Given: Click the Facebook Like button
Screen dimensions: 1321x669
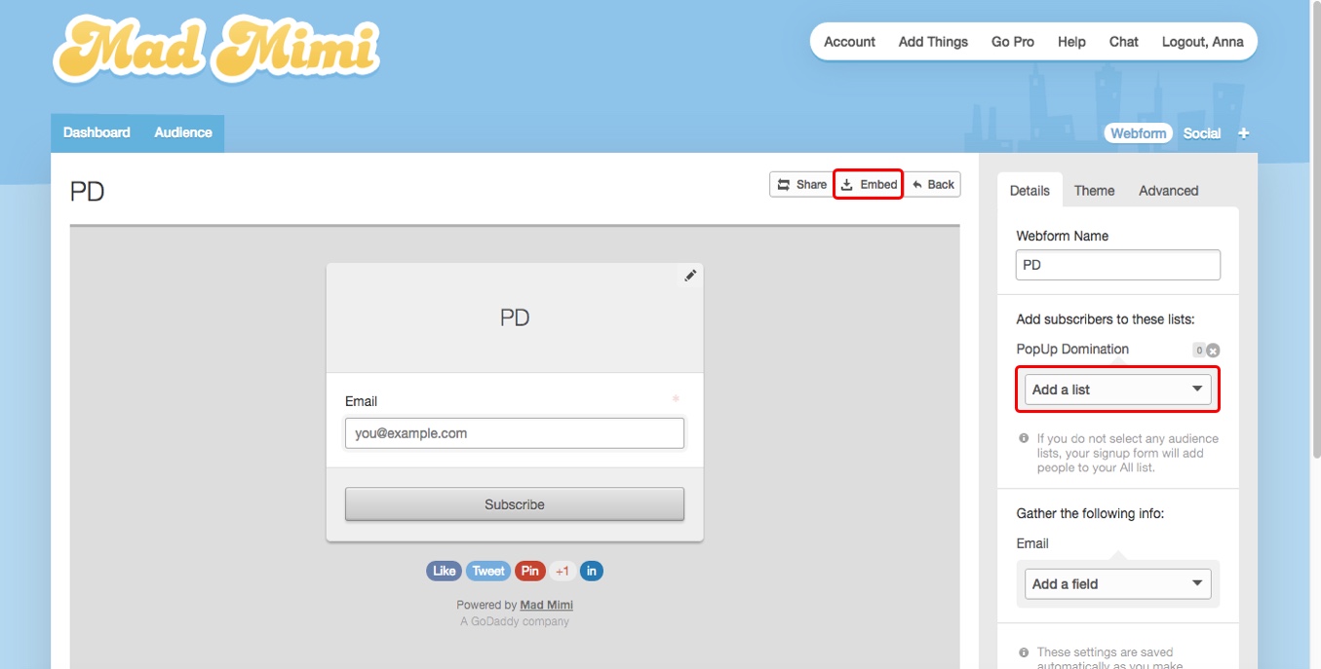Looking at the screenshot, I should click(444, 572).
